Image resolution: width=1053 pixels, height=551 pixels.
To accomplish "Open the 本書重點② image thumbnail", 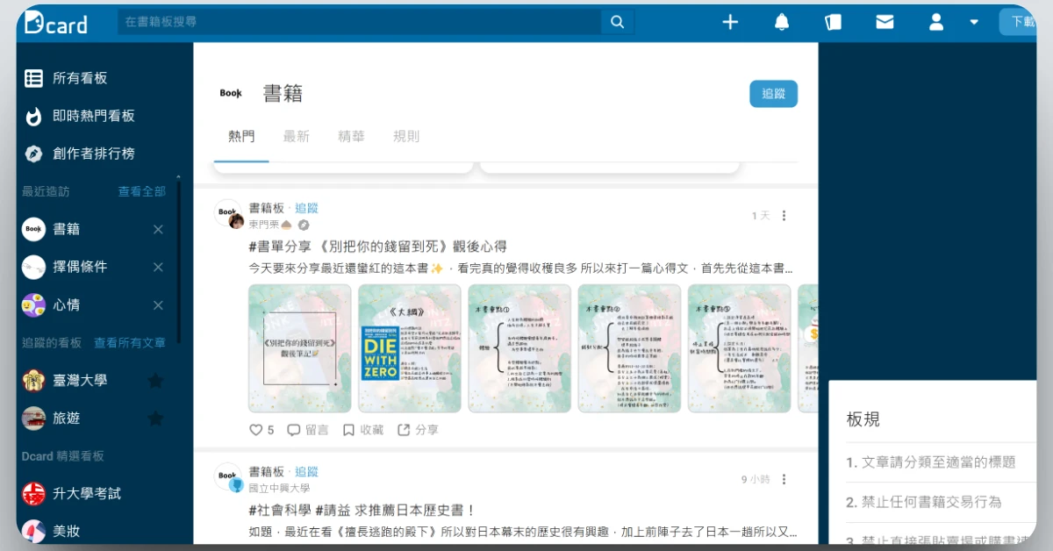I will [629, 348].
